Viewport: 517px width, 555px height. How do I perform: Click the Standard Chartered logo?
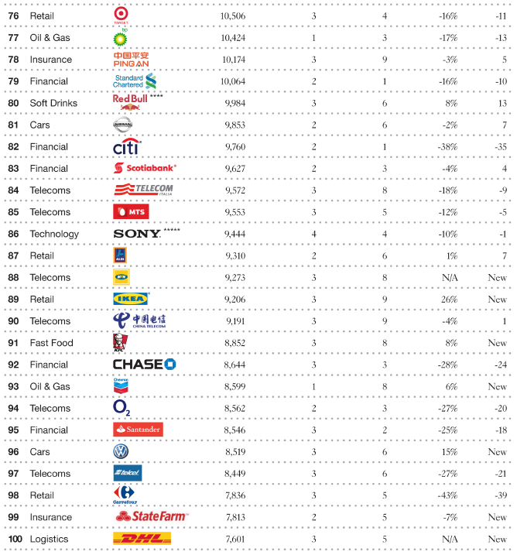click(x=135, y=81)
